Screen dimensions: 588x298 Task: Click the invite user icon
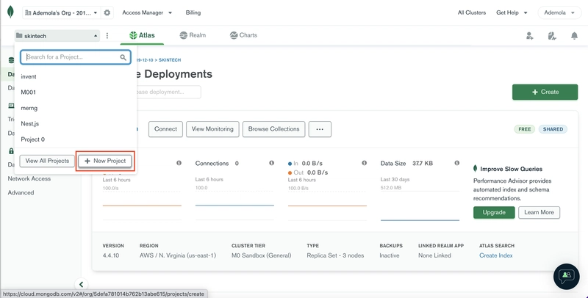pyautogui.click(x=529, y=35)
